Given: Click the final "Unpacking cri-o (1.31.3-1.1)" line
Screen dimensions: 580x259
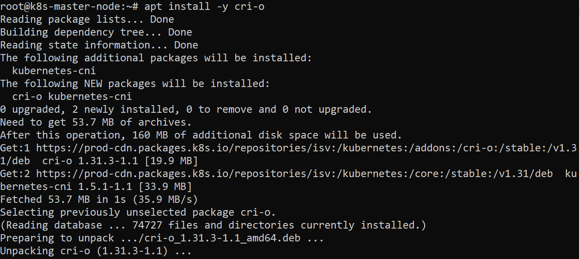Looking at the screenshot, I should (96, 251).
